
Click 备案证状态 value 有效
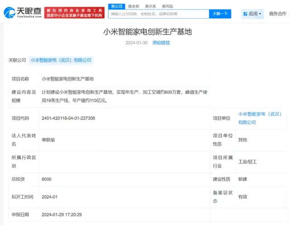pos(243,197)
